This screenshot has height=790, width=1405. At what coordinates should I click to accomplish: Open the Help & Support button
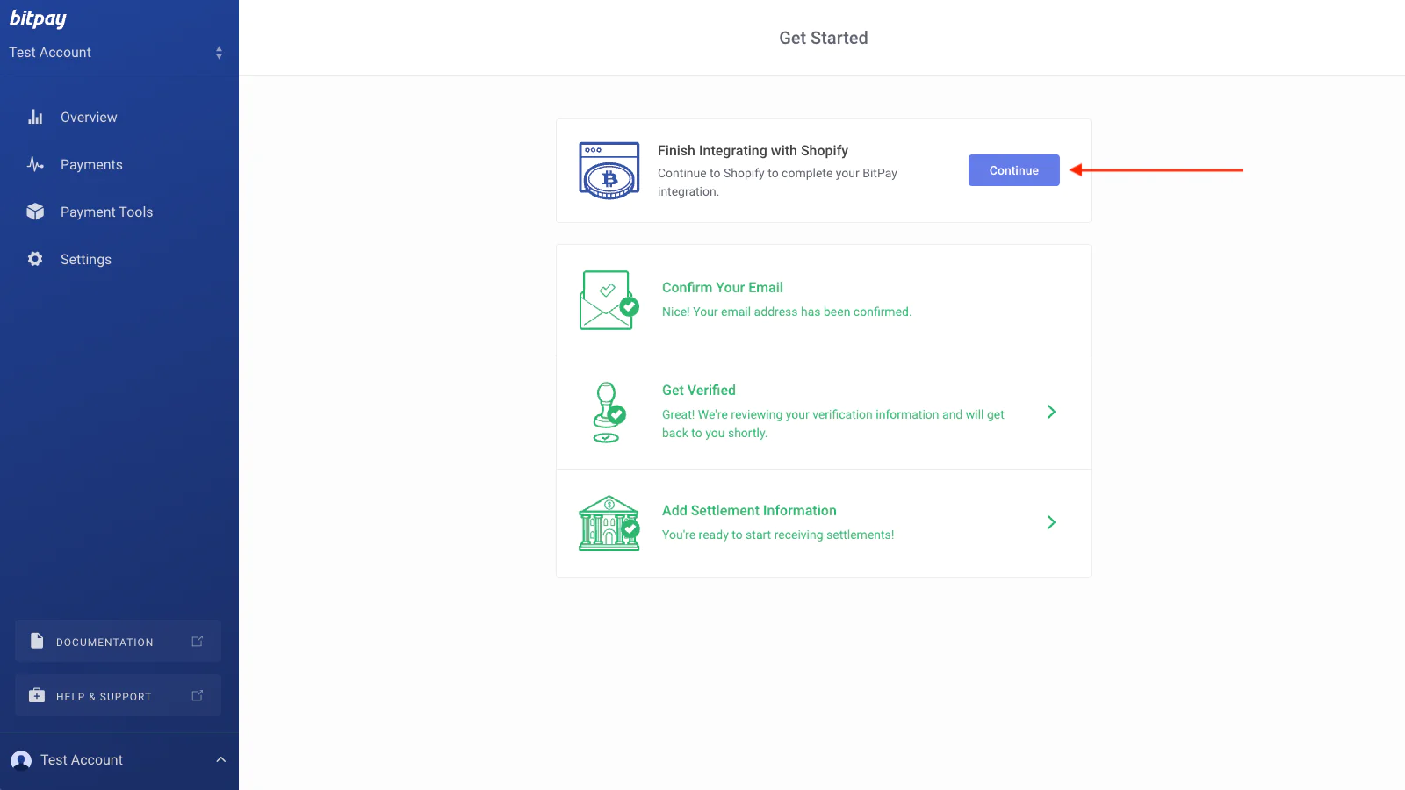pos(118,696)
